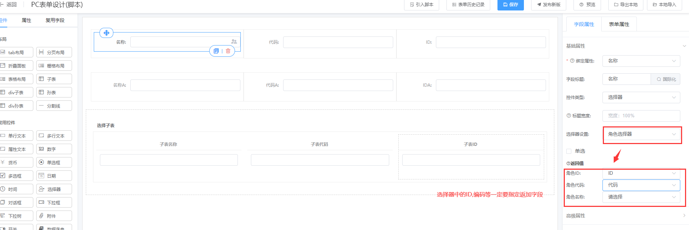
Task: Choose the 多选框 checkbox control
Action: pyautogui.click(x=16, y=176)
